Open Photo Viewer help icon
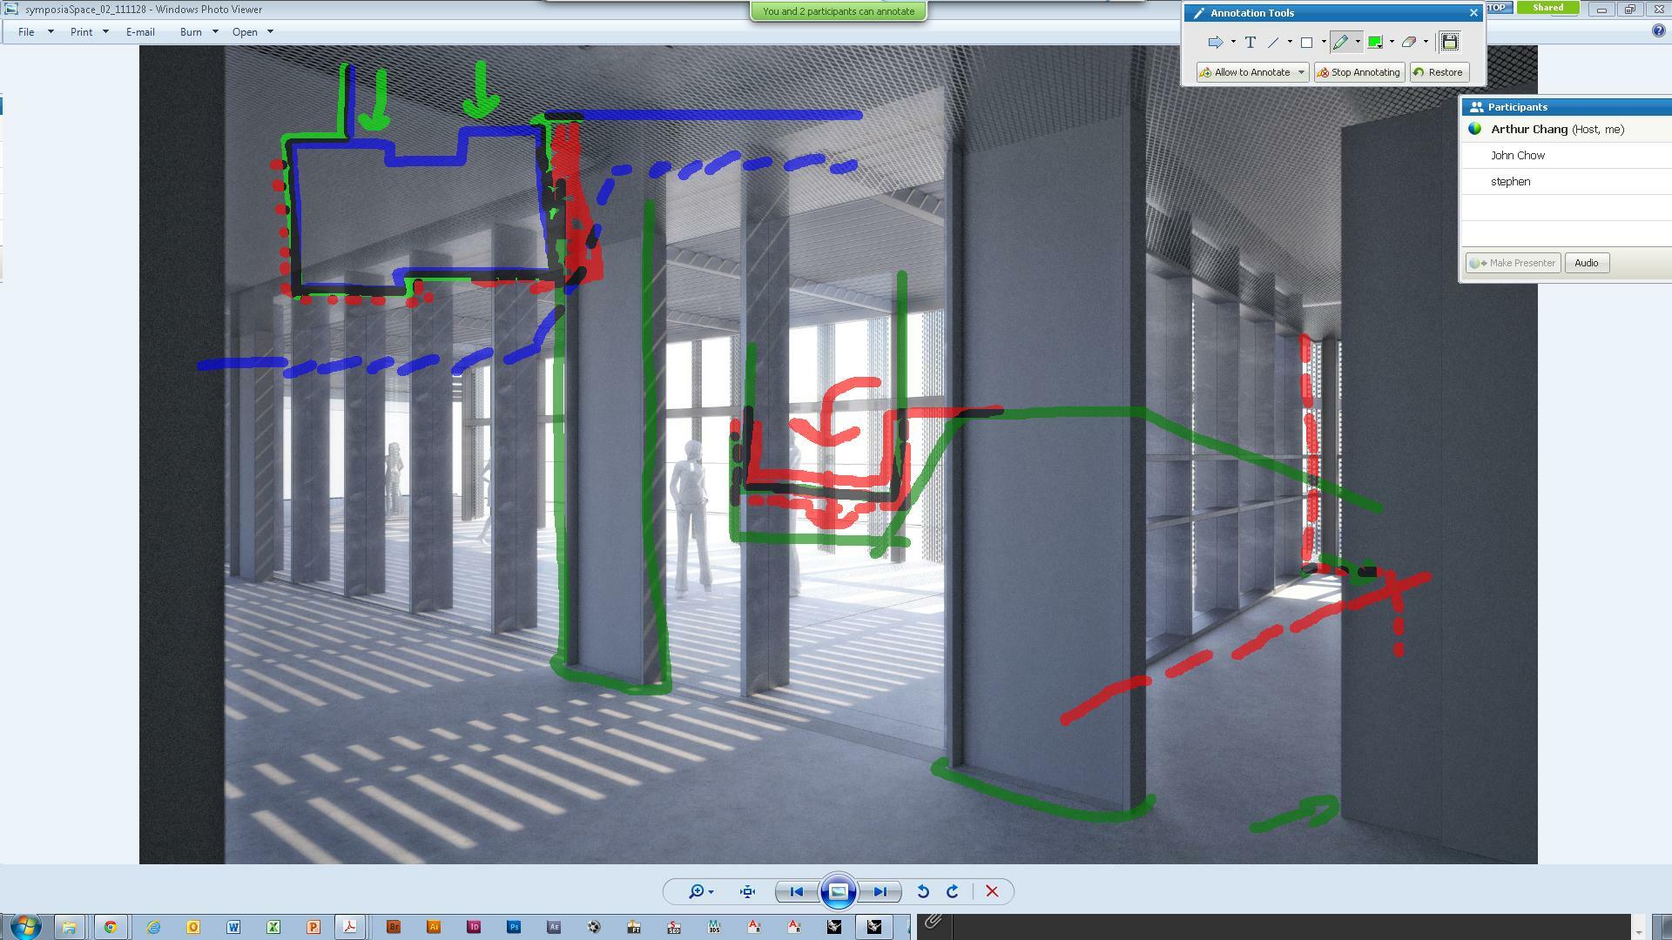Screen dimensions: 1672x940 point(1659,31)
